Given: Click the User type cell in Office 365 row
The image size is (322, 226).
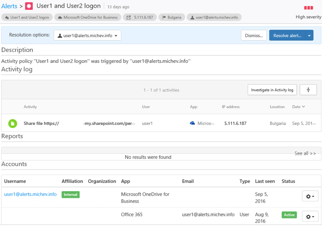Looking at the screenshot, I should coord(244,214).
